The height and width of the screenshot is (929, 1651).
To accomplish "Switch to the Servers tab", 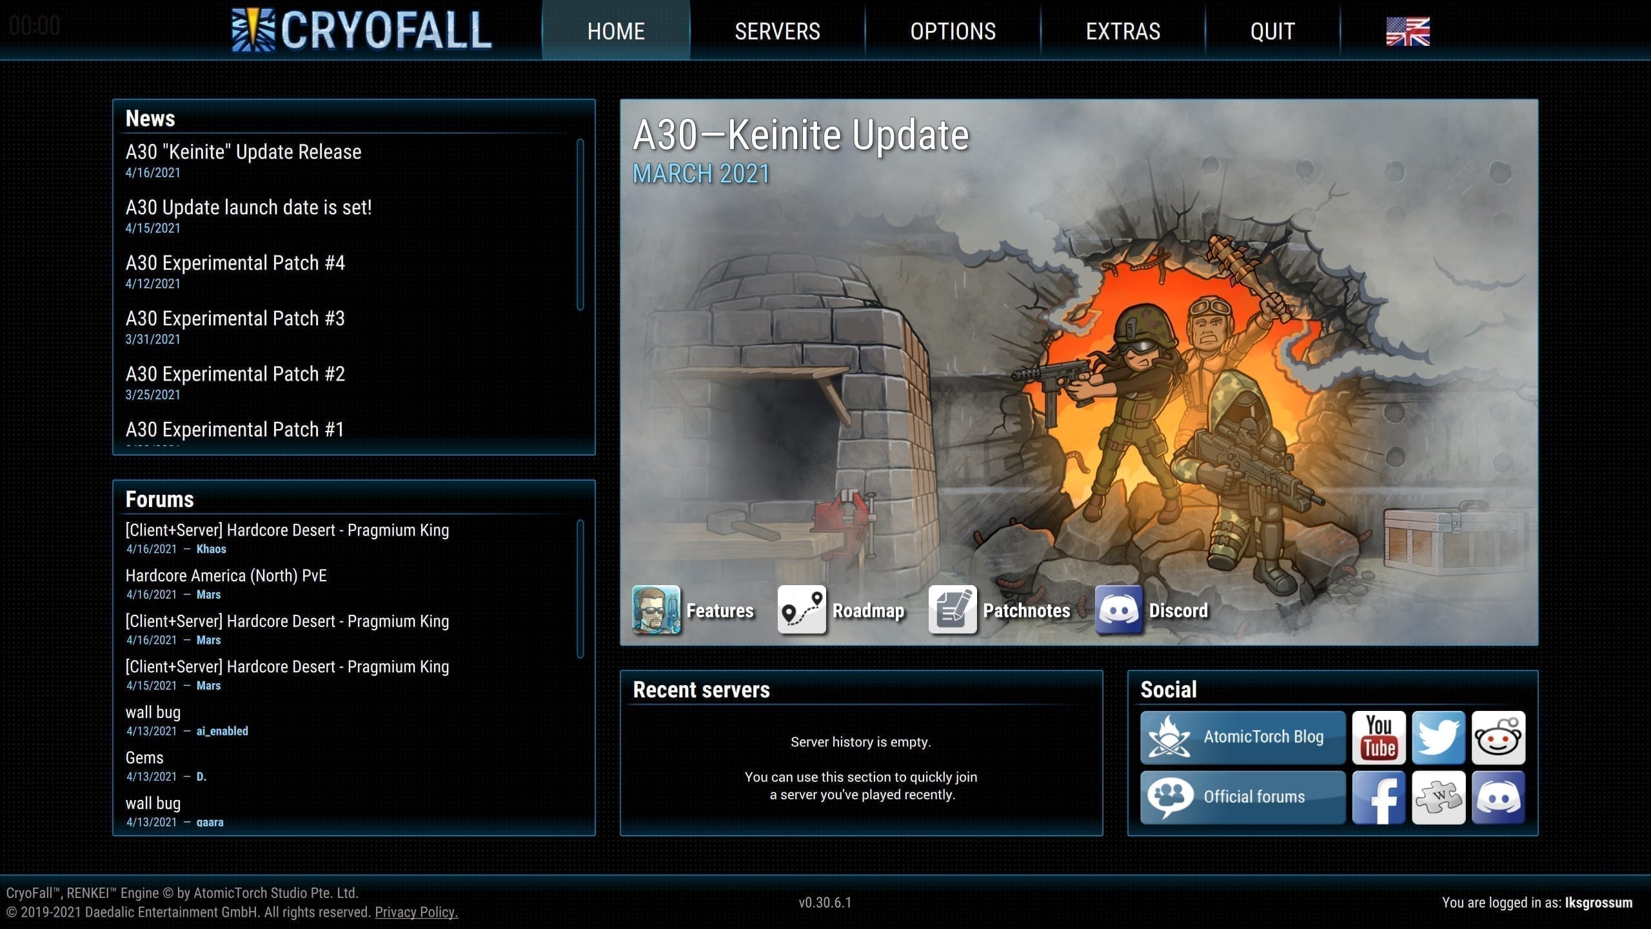I will tap(777, 31).
